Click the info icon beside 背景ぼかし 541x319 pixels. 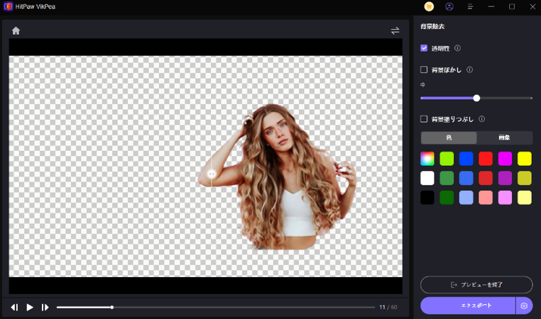pos(470,70)
